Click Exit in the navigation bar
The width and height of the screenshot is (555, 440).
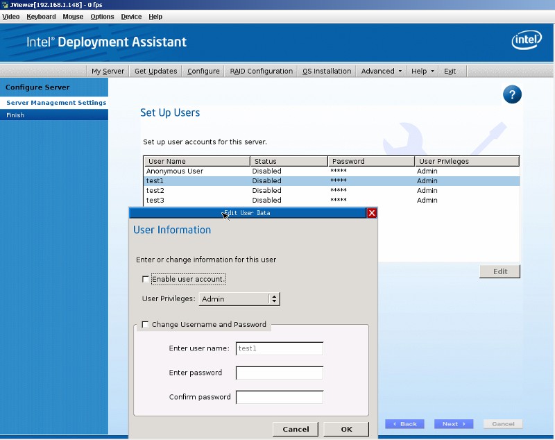(x=450, y=71)
